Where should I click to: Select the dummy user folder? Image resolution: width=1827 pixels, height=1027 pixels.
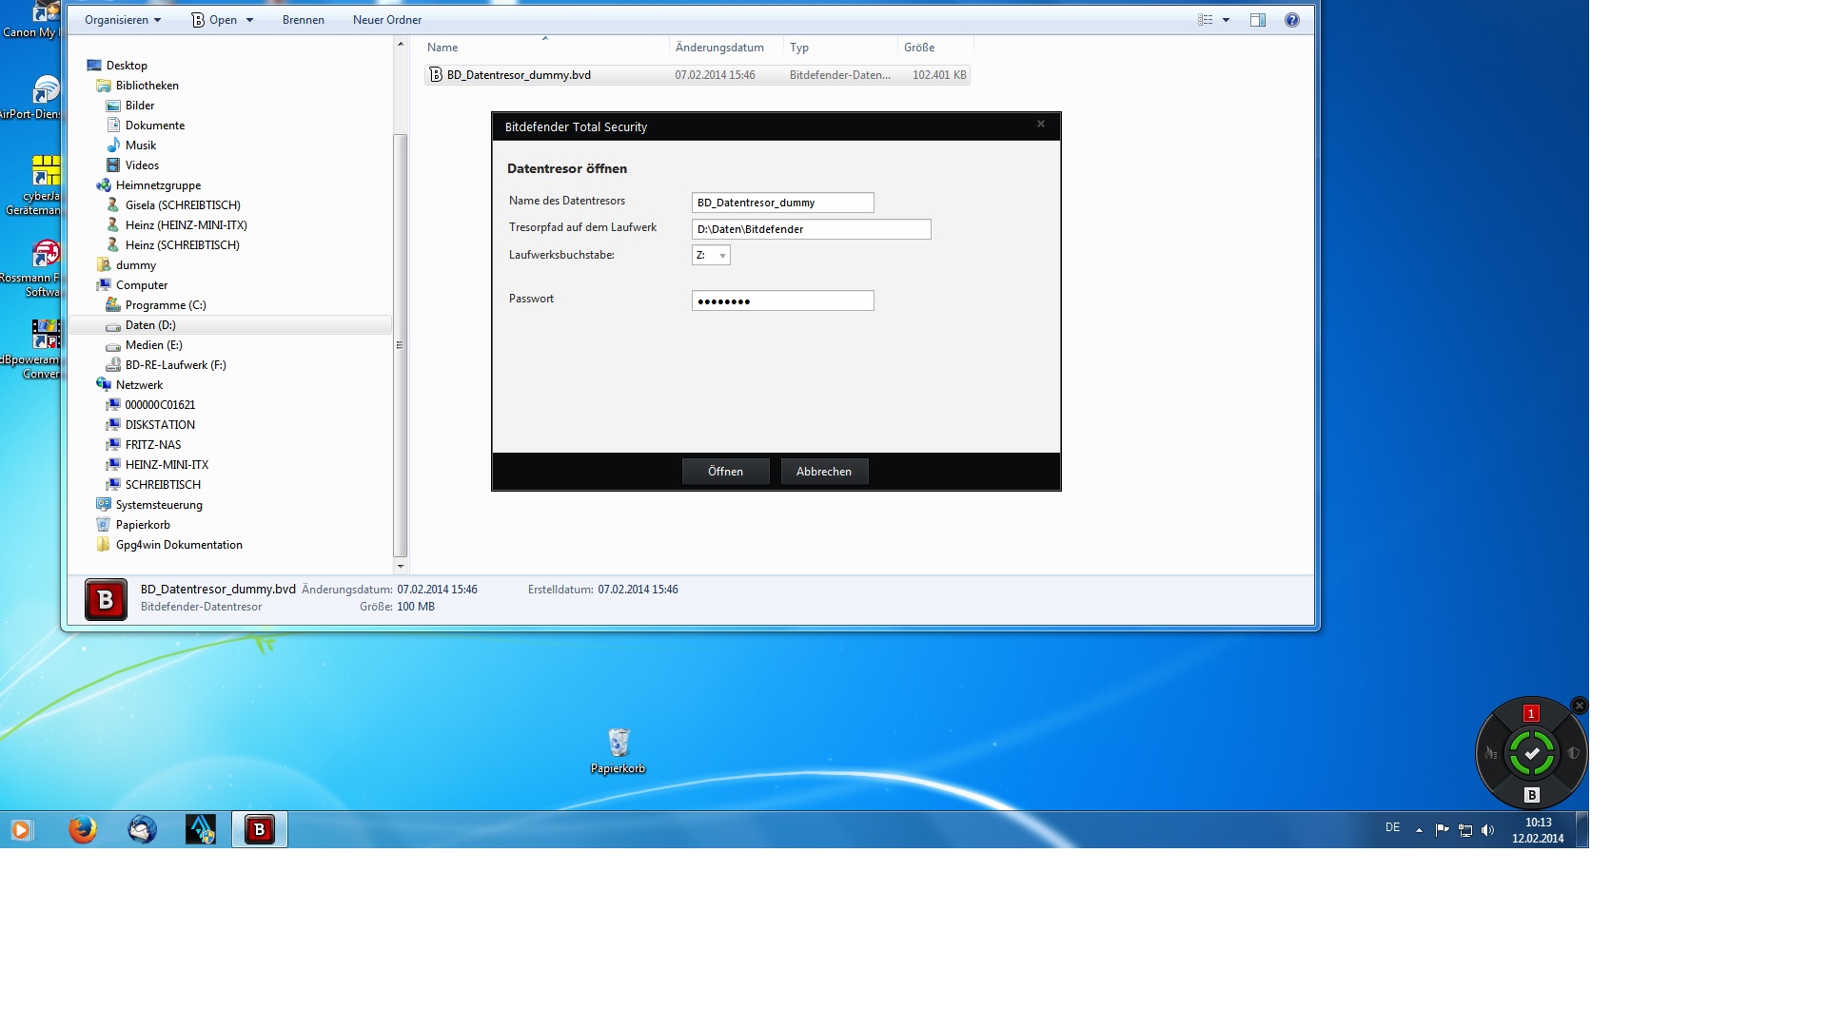point(136,265)
